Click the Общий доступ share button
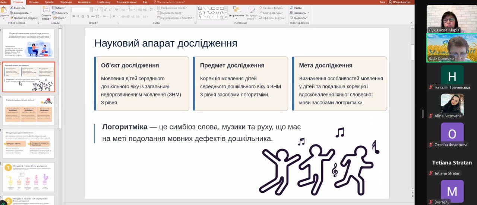This screenshot has width=477, height=205. coord(400,2)
